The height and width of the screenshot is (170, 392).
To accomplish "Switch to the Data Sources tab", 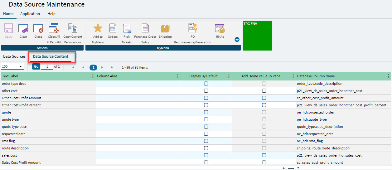I will coord(14,56).
